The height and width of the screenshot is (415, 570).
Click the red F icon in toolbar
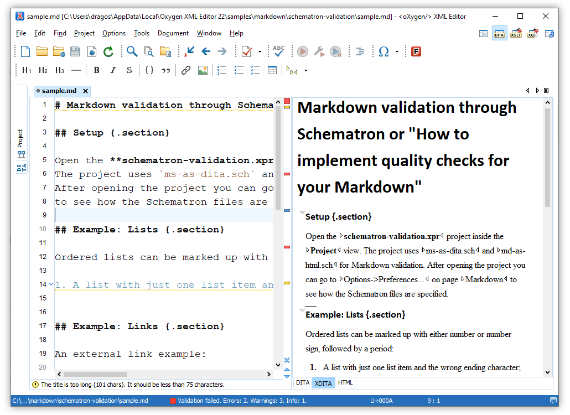click(x=416, y=51)
